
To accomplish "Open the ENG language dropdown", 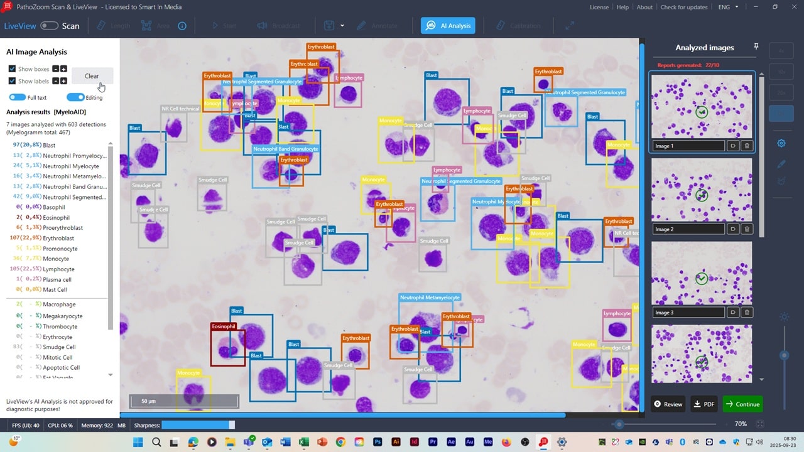I will pos(727,7).
